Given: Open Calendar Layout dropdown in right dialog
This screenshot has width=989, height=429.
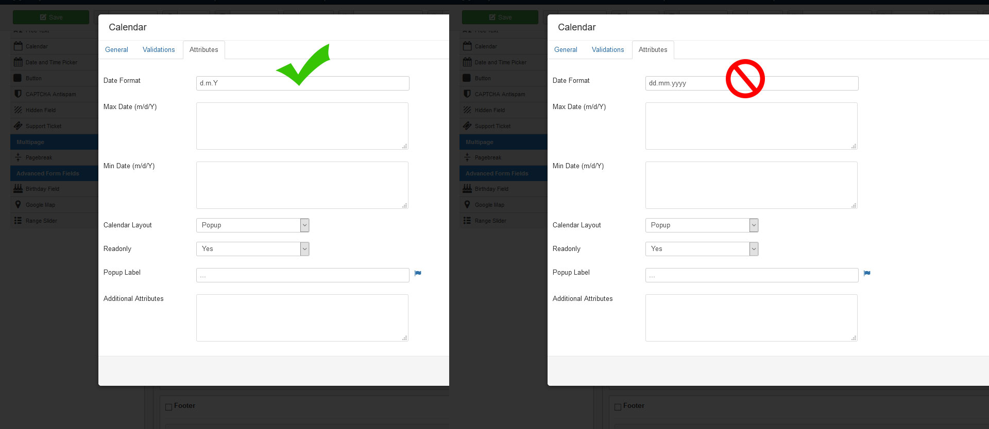Looking at the screenshot, I should tap(702, 225).
